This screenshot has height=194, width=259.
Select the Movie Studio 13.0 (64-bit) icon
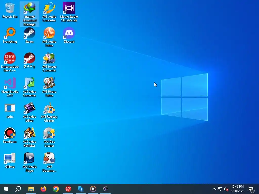coord(69,12)
